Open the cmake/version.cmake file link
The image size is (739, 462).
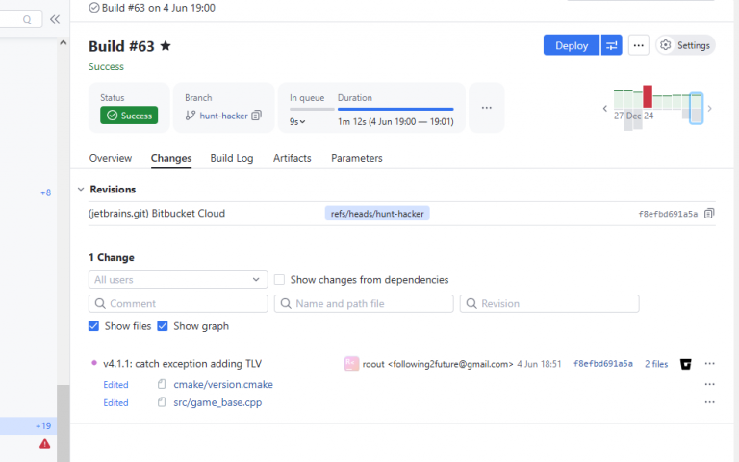(223, 385)
